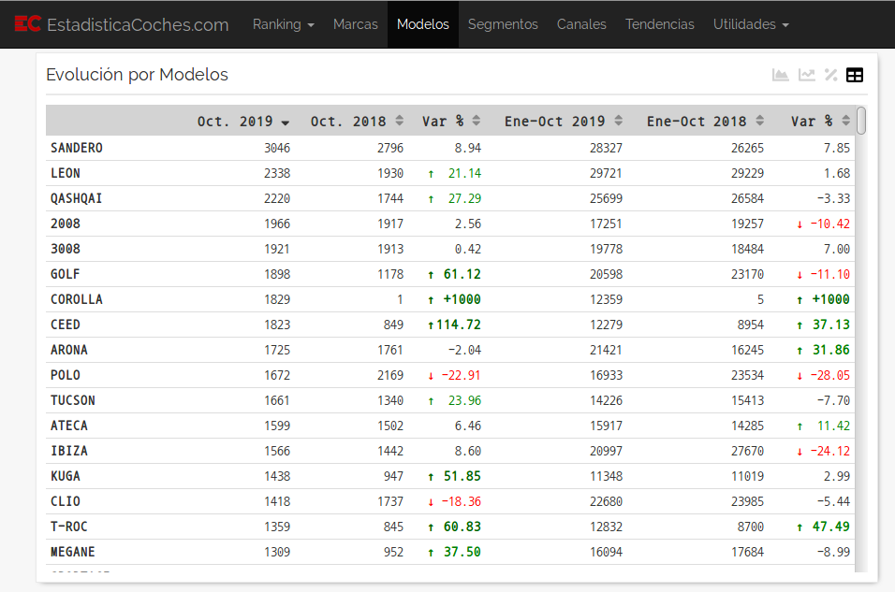This screenshot has height=592, width=895.
Task: Sort by the year-to-date Var % column
Action: coord(820,121)
